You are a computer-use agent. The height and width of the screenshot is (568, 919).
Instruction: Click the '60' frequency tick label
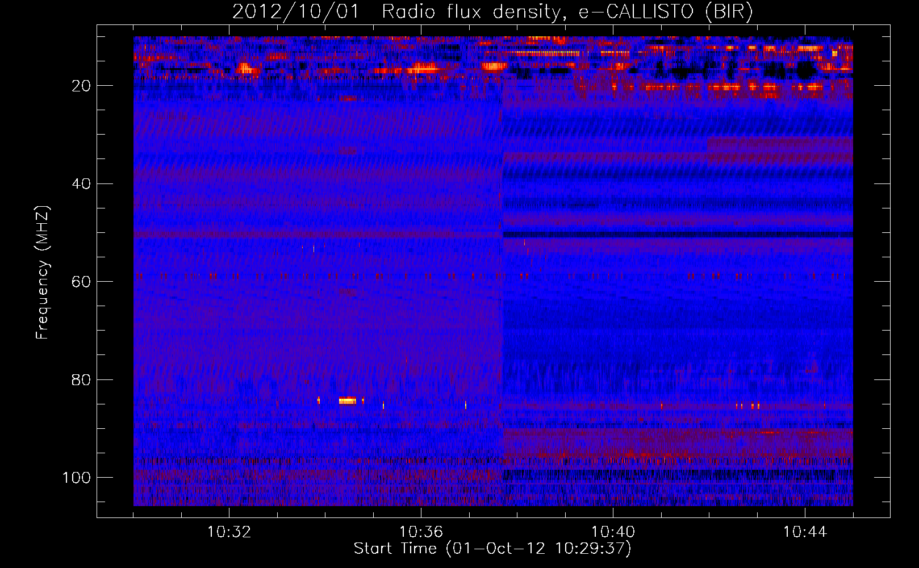[81, 282]
